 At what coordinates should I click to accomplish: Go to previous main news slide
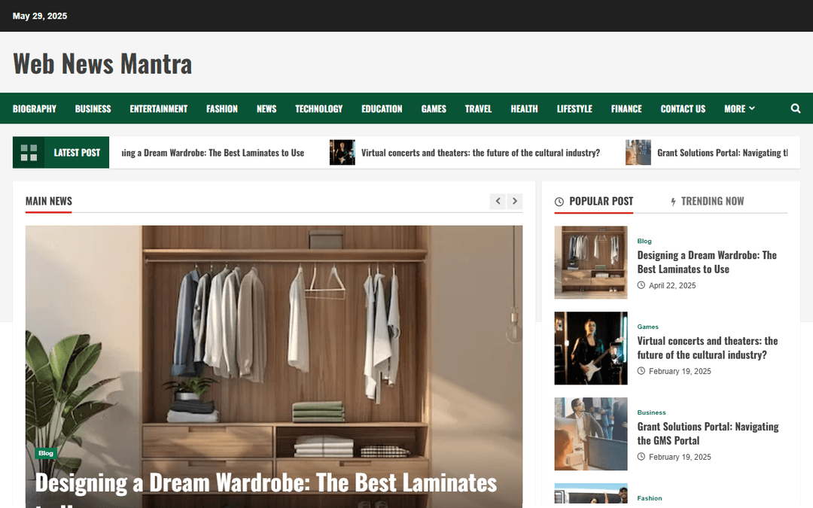click(498, 201)
